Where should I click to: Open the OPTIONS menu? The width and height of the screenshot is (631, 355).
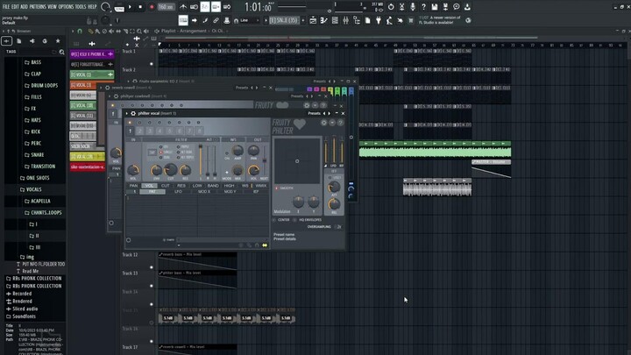pos(66,7)
